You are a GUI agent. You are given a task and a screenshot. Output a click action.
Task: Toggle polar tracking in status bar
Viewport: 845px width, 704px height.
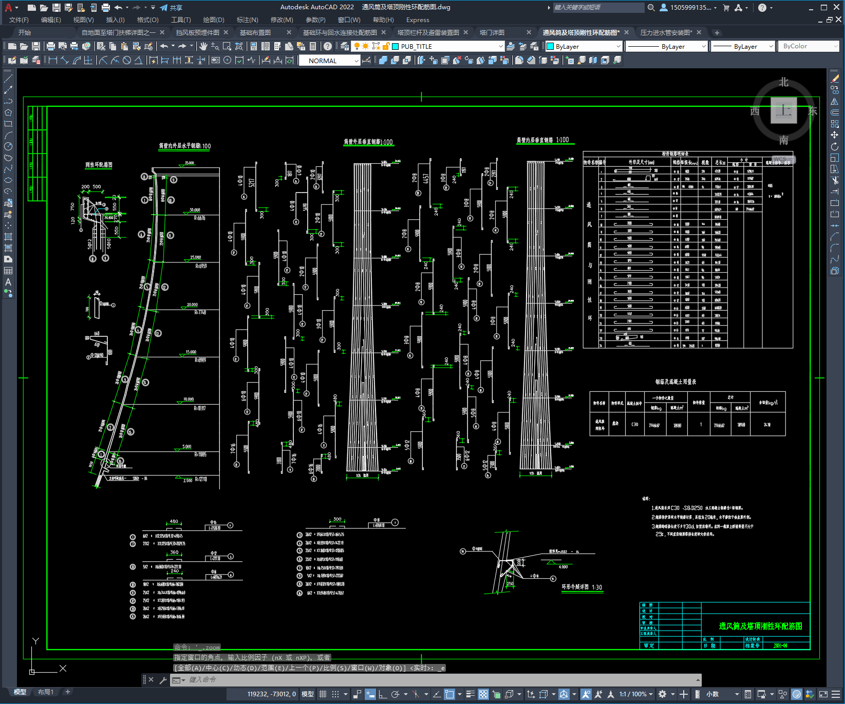(x=396, y=694)
